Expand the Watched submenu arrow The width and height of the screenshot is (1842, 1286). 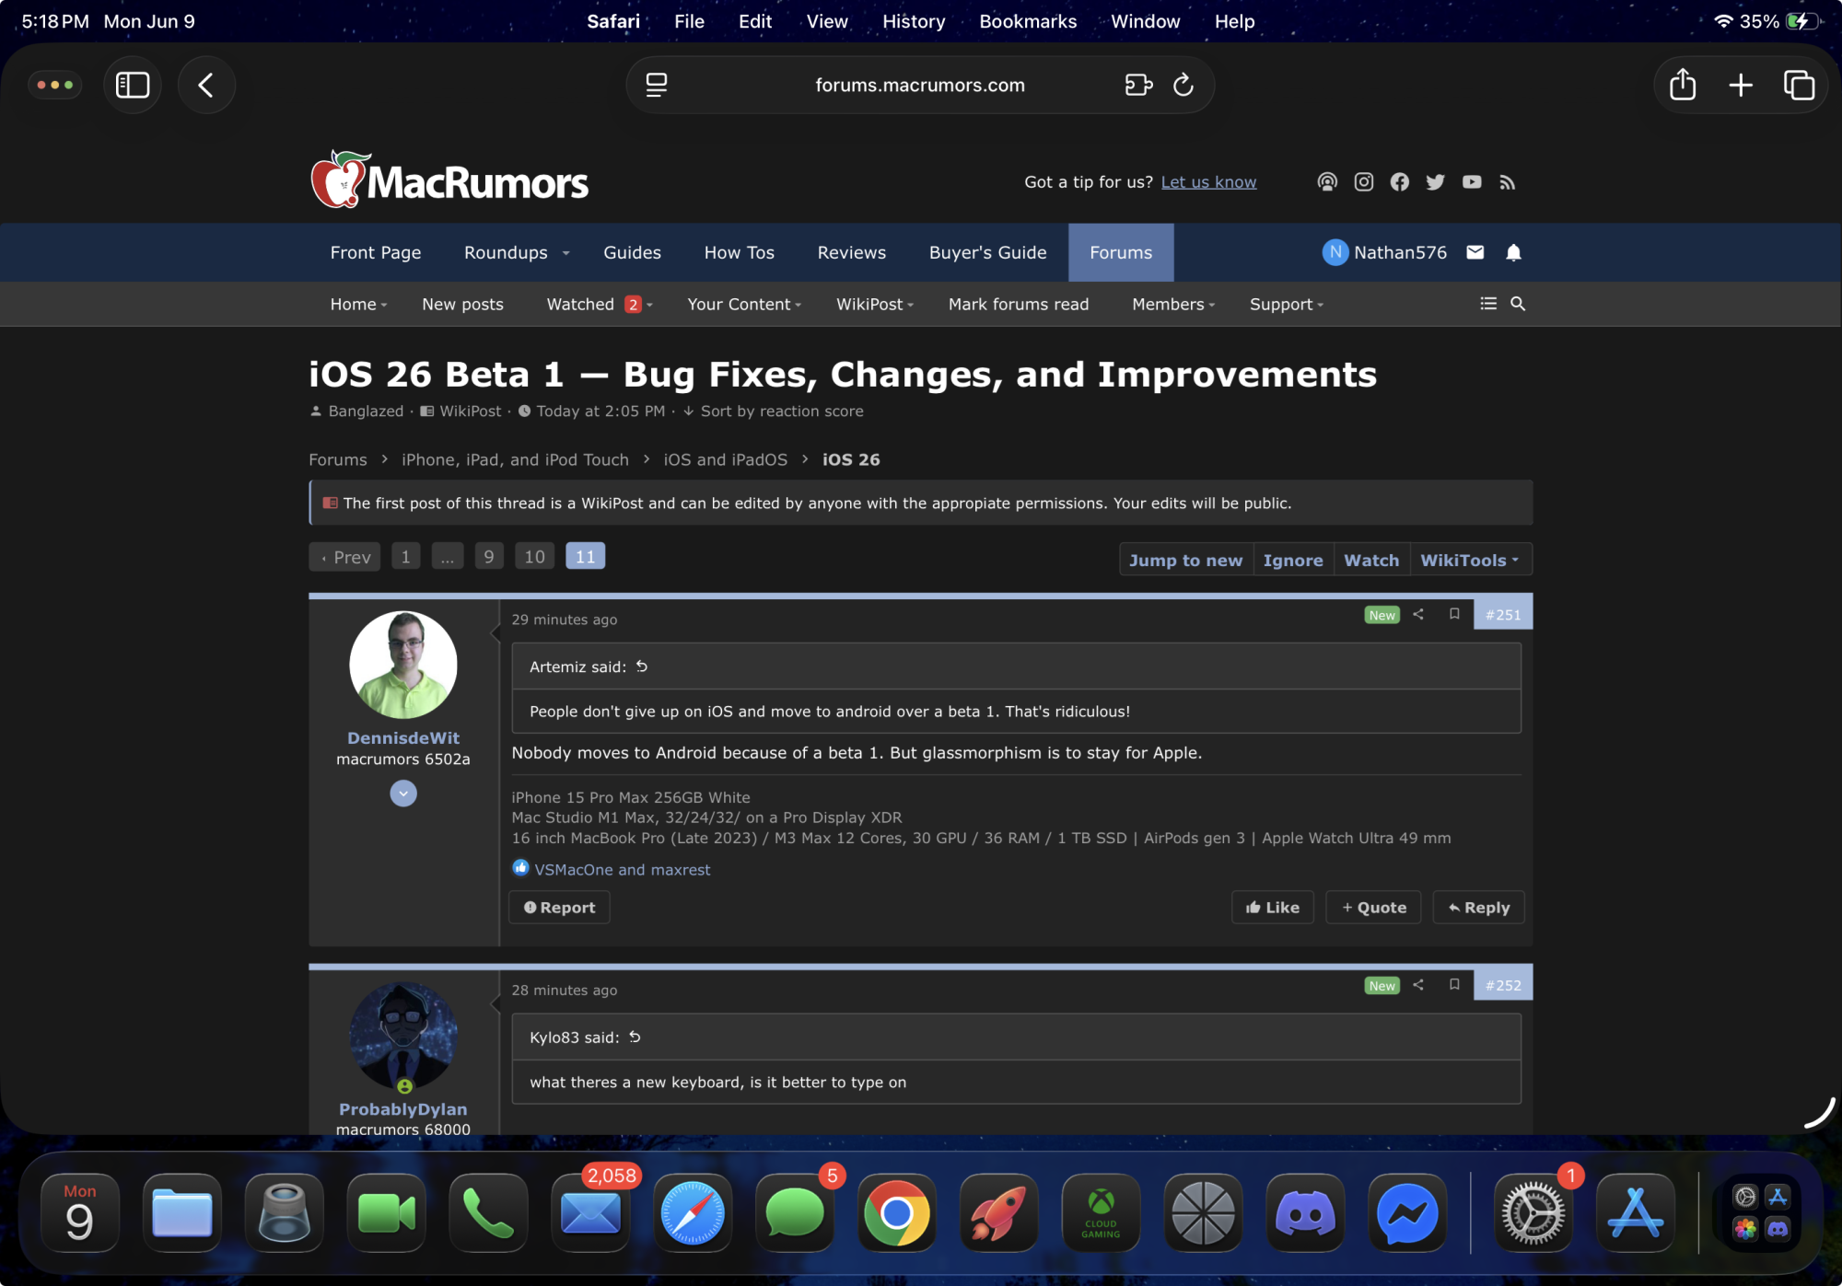coord(650,305)
